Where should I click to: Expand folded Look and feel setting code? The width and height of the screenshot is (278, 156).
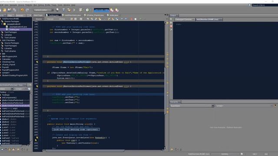click(76, 130)
